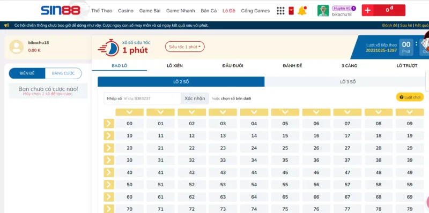Open the apps grid icon
Viewport: 429px width, 213px height.
[x=280, y=11]
